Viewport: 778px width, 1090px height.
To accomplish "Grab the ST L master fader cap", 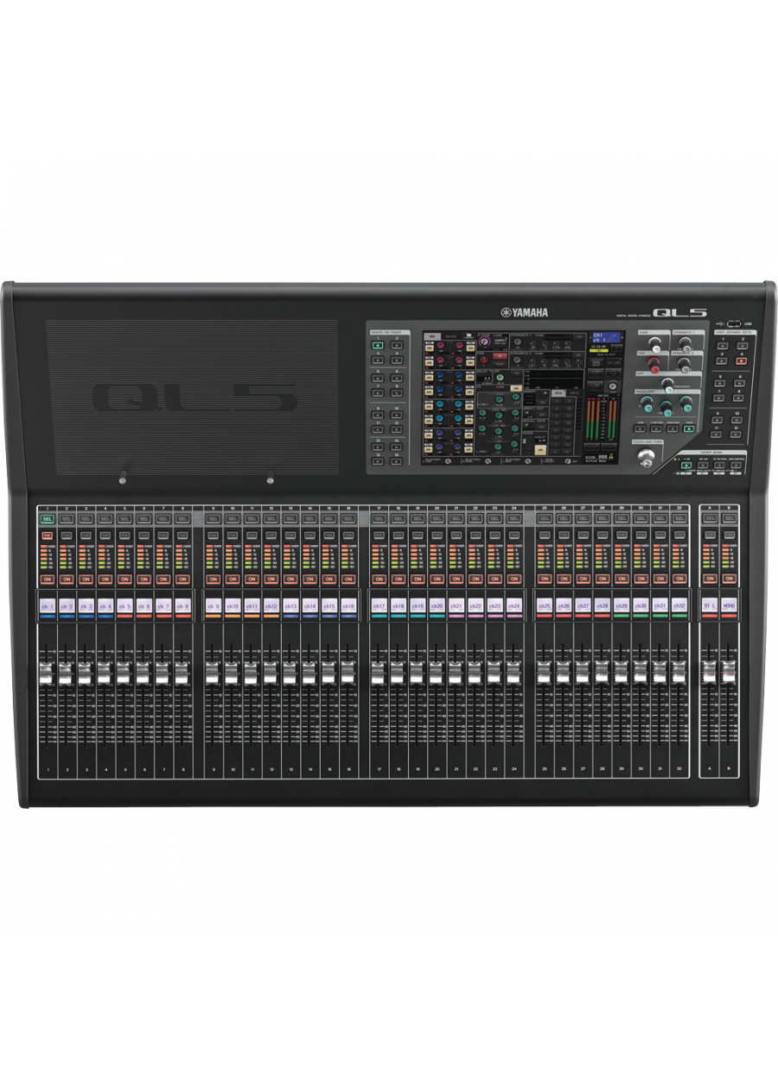I will tap(710, 673).
